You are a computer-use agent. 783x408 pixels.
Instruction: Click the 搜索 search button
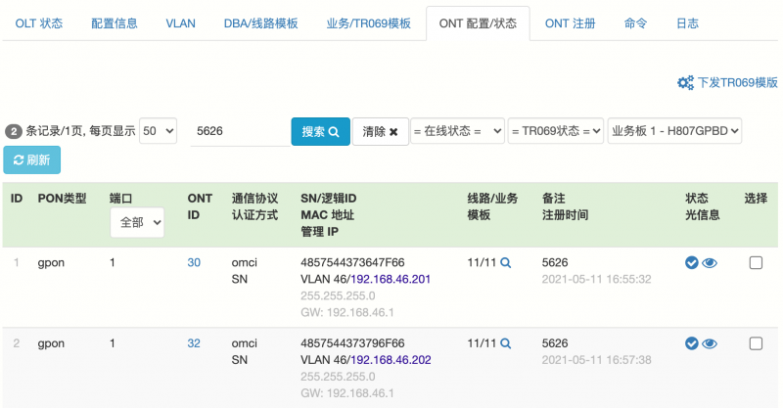tap(321, 132)
